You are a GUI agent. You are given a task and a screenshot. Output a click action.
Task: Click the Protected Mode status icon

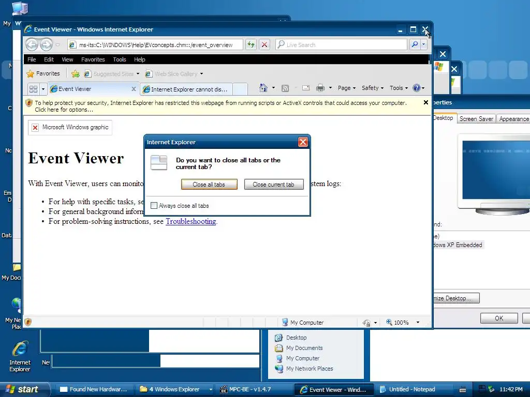coord(366,323)
